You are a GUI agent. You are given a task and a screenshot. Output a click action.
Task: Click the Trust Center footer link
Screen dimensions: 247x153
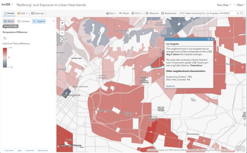click(9, 150)
